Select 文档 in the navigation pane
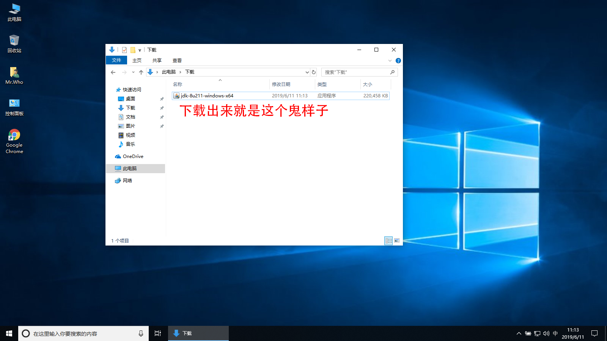The image size is (607, 341). coord(131,117)
